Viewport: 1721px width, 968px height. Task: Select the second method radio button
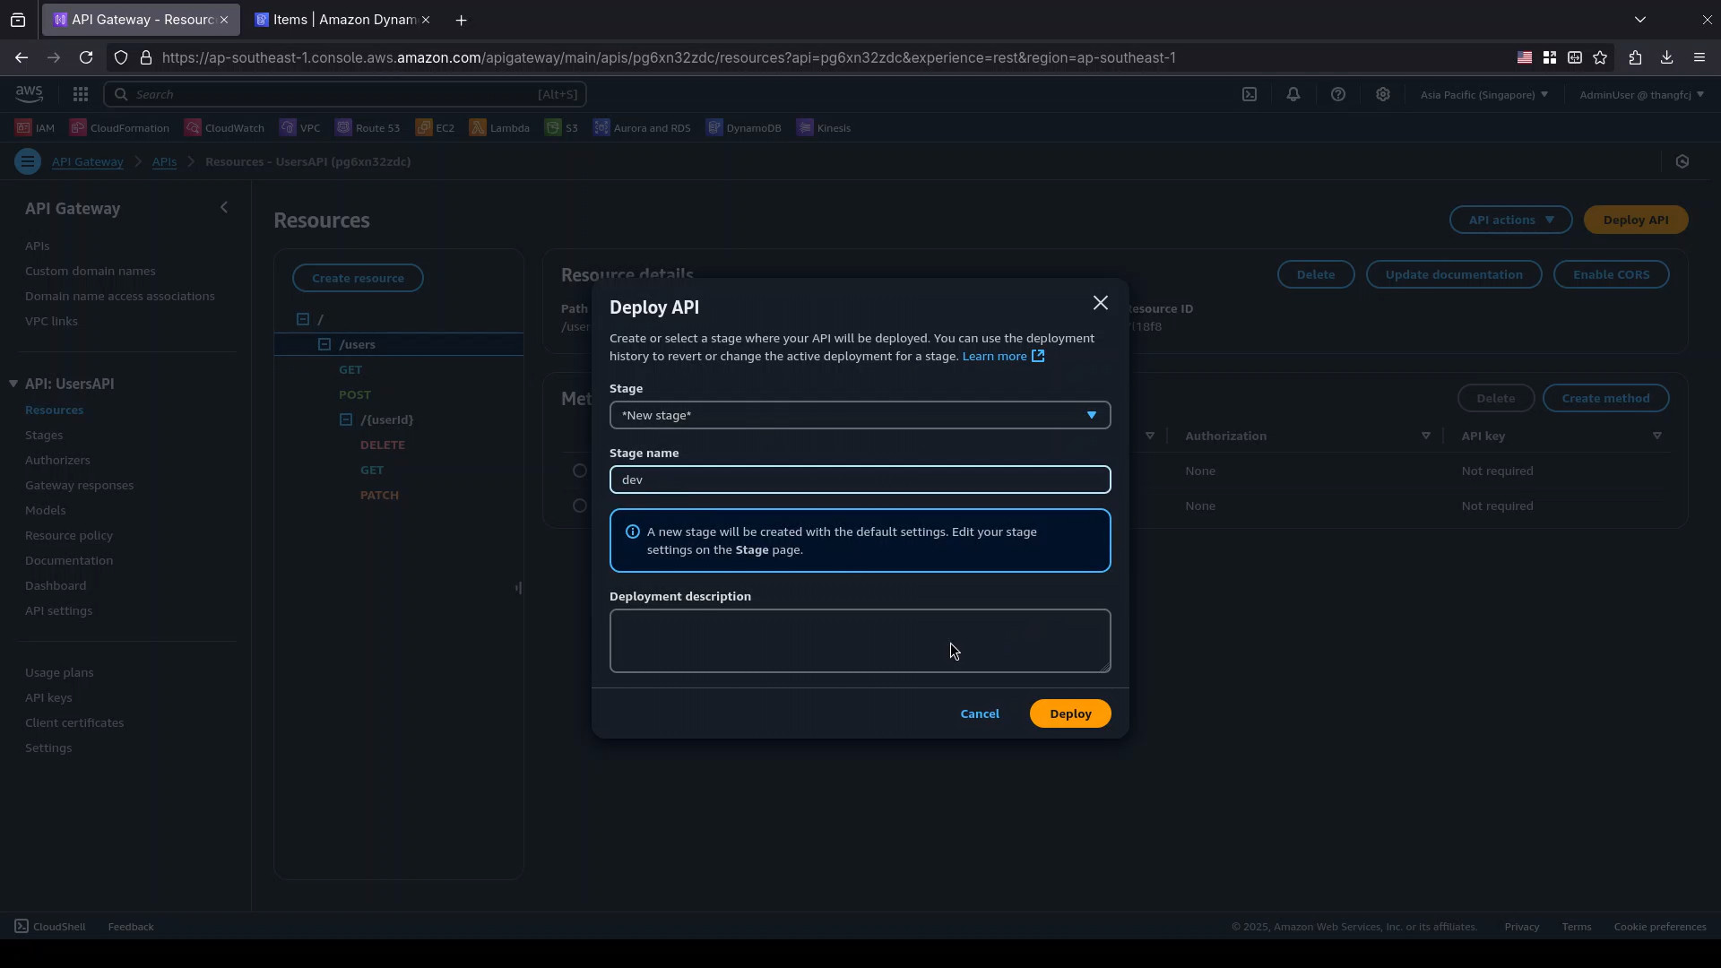580,506
